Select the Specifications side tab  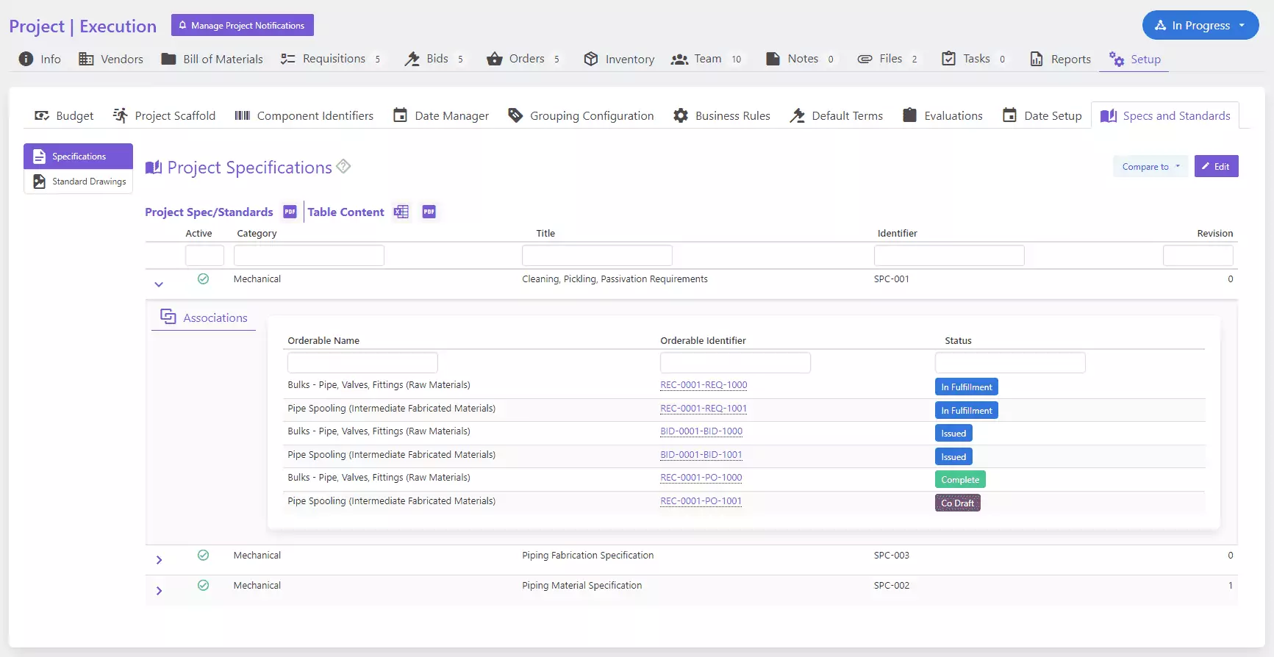pyautogui.click(x=79, y=156)
